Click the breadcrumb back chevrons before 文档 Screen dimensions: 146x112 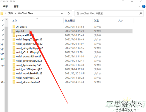point(5,13)
